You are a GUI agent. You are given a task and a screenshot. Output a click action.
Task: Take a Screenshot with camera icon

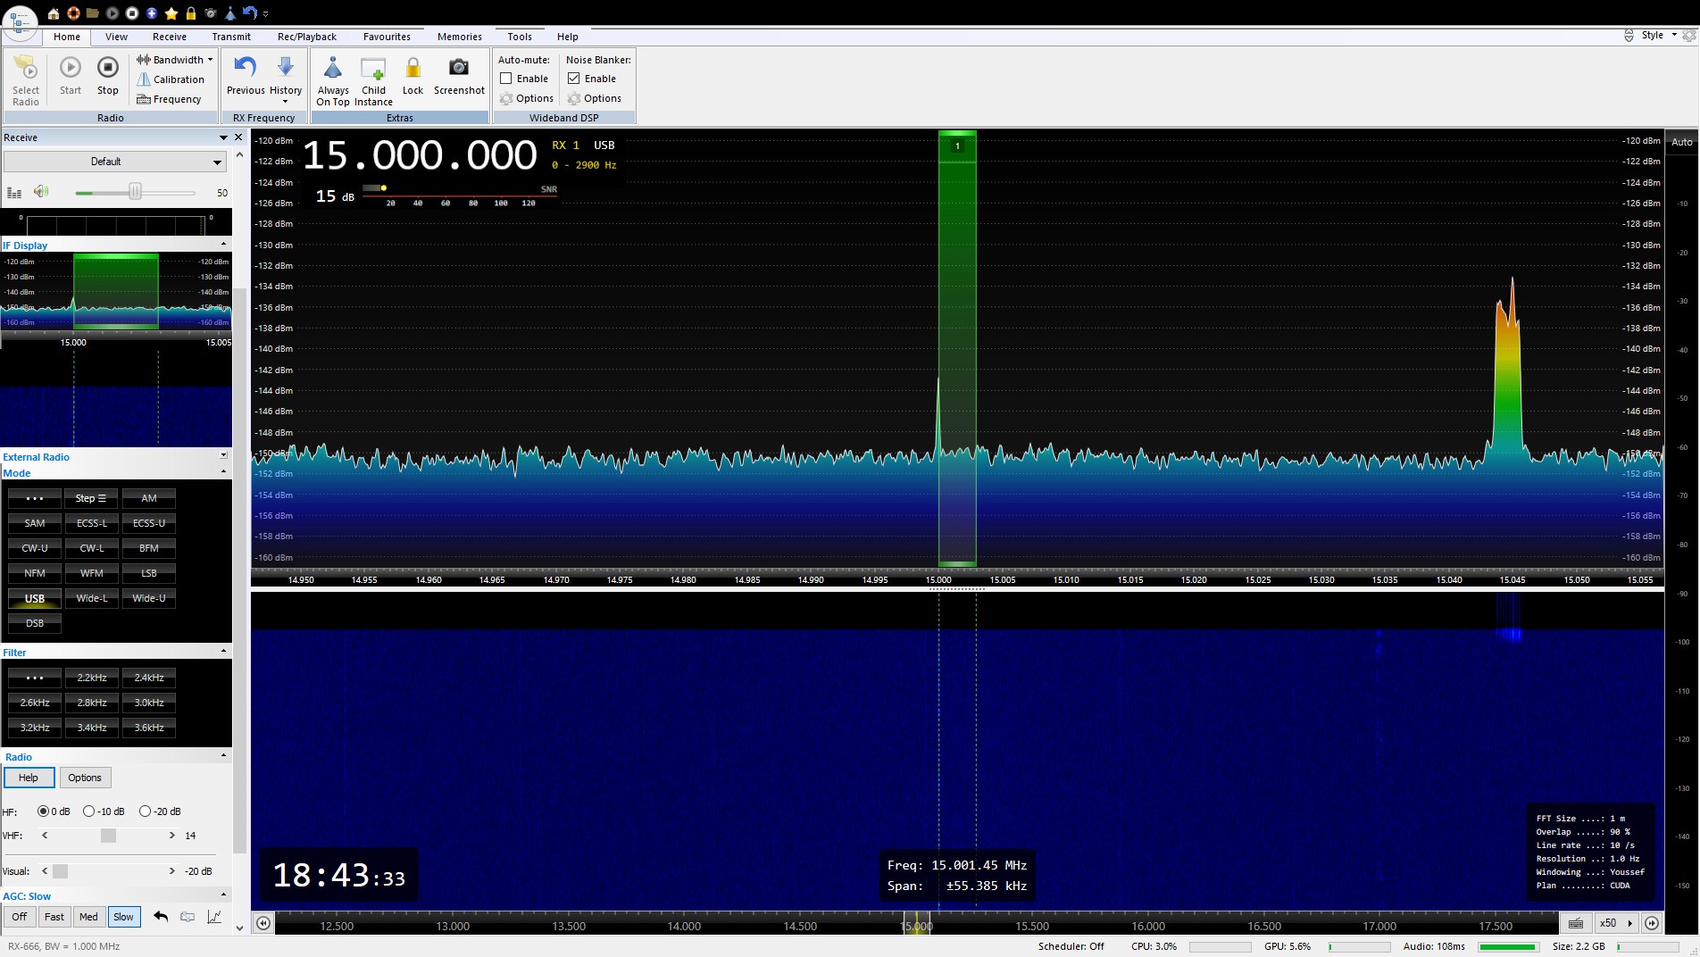point(459,69)
